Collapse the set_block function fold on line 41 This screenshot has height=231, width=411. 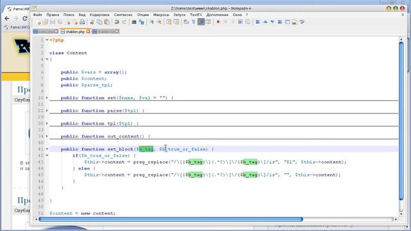pyautogui.click(x=47, y=149)
